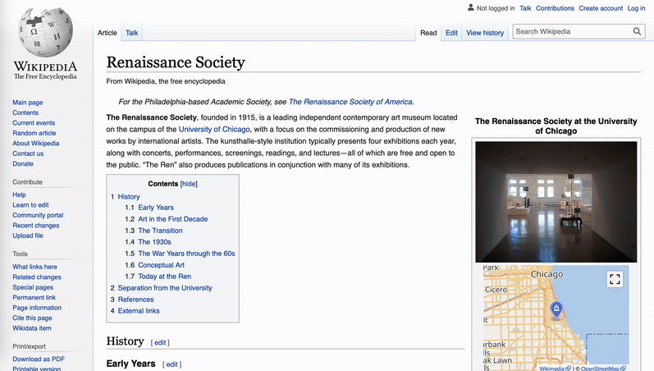Viewport: 654px width, 371px height.
Task: Open the Contributions link
Action: [555, 8]
